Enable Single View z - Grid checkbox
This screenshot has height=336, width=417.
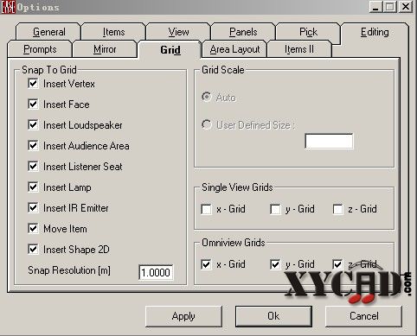point(337,209)
